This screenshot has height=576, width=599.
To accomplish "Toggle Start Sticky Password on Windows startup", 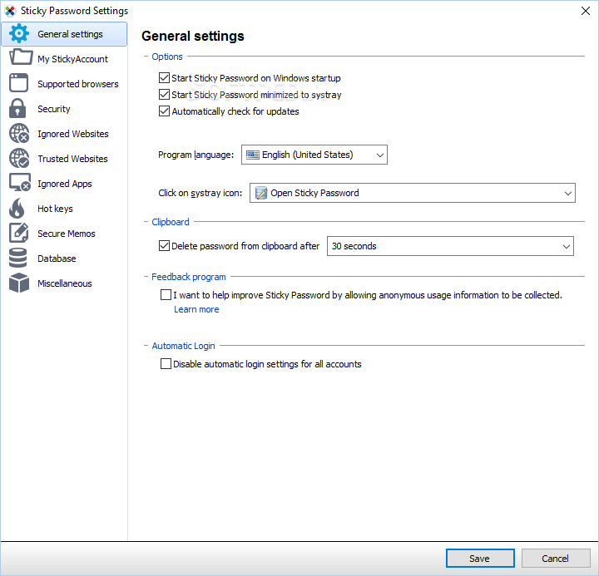I will point(164,78).
